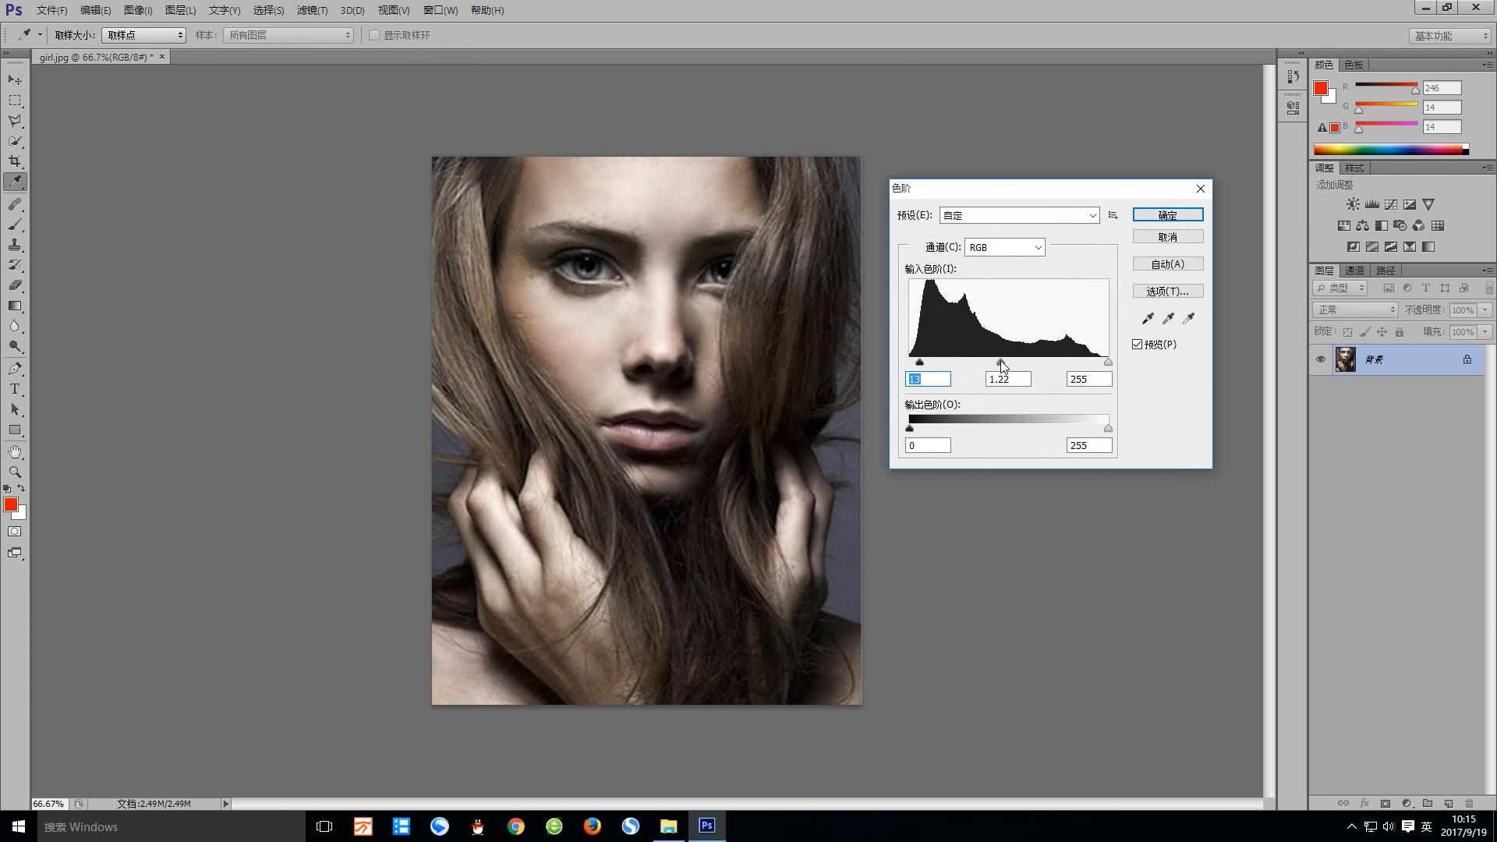Toggle the layer filter on/off switch
This screenshot has height=842, width=1497.
click(1489, 288)
